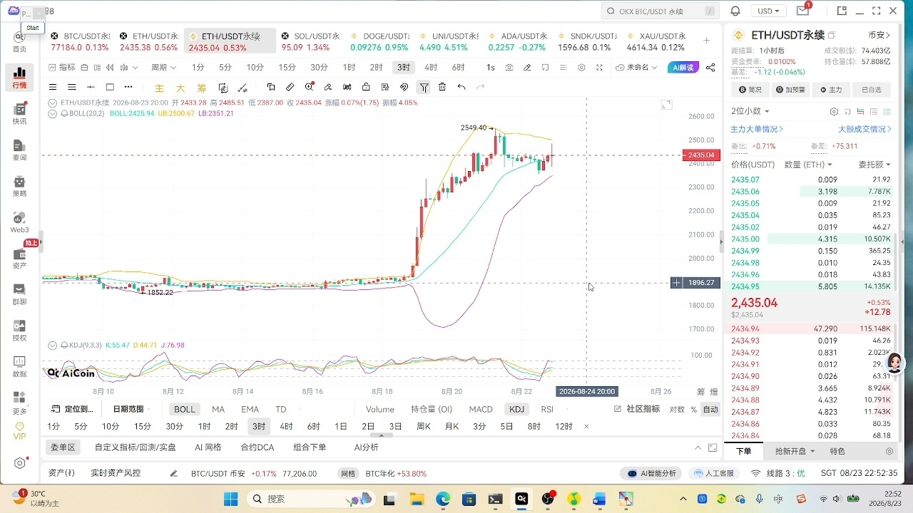Open the 资产 assets sidebar section
This screenshot has height=513, width=913.
(19, 259)
